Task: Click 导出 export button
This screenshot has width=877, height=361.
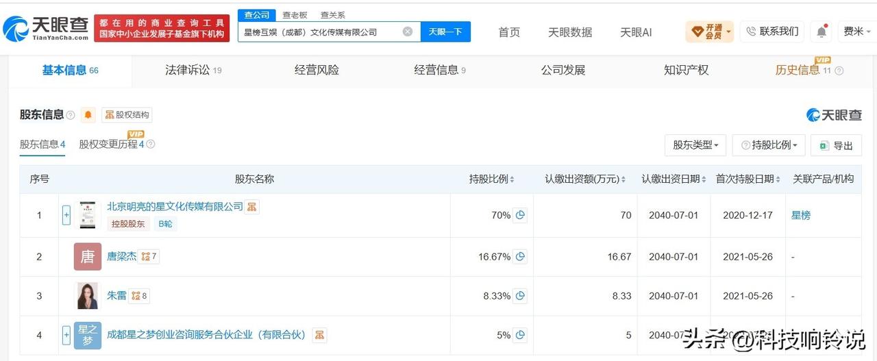Action: click(x=836, y=145)
